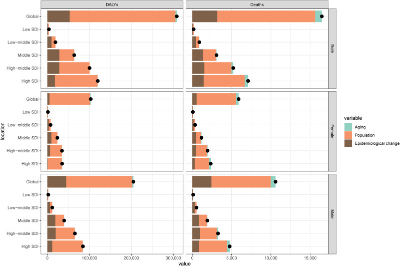The height and width of the screenshot is (266, 400).
Task: Click 'Middle SDI' label in the Male row
Action: pyautogui.click(x=28, y=220)
